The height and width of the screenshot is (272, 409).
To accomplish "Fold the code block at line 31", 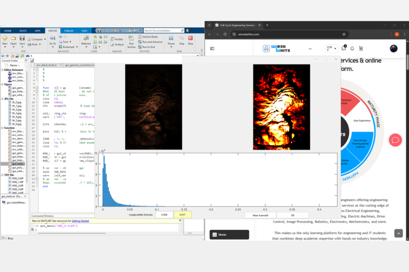I will 37,179.
